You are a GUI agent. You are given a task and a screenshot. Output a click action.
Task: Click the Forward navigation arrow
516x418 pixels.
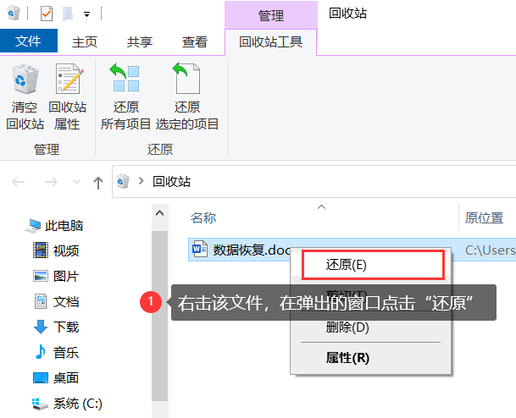coord(51,182)
